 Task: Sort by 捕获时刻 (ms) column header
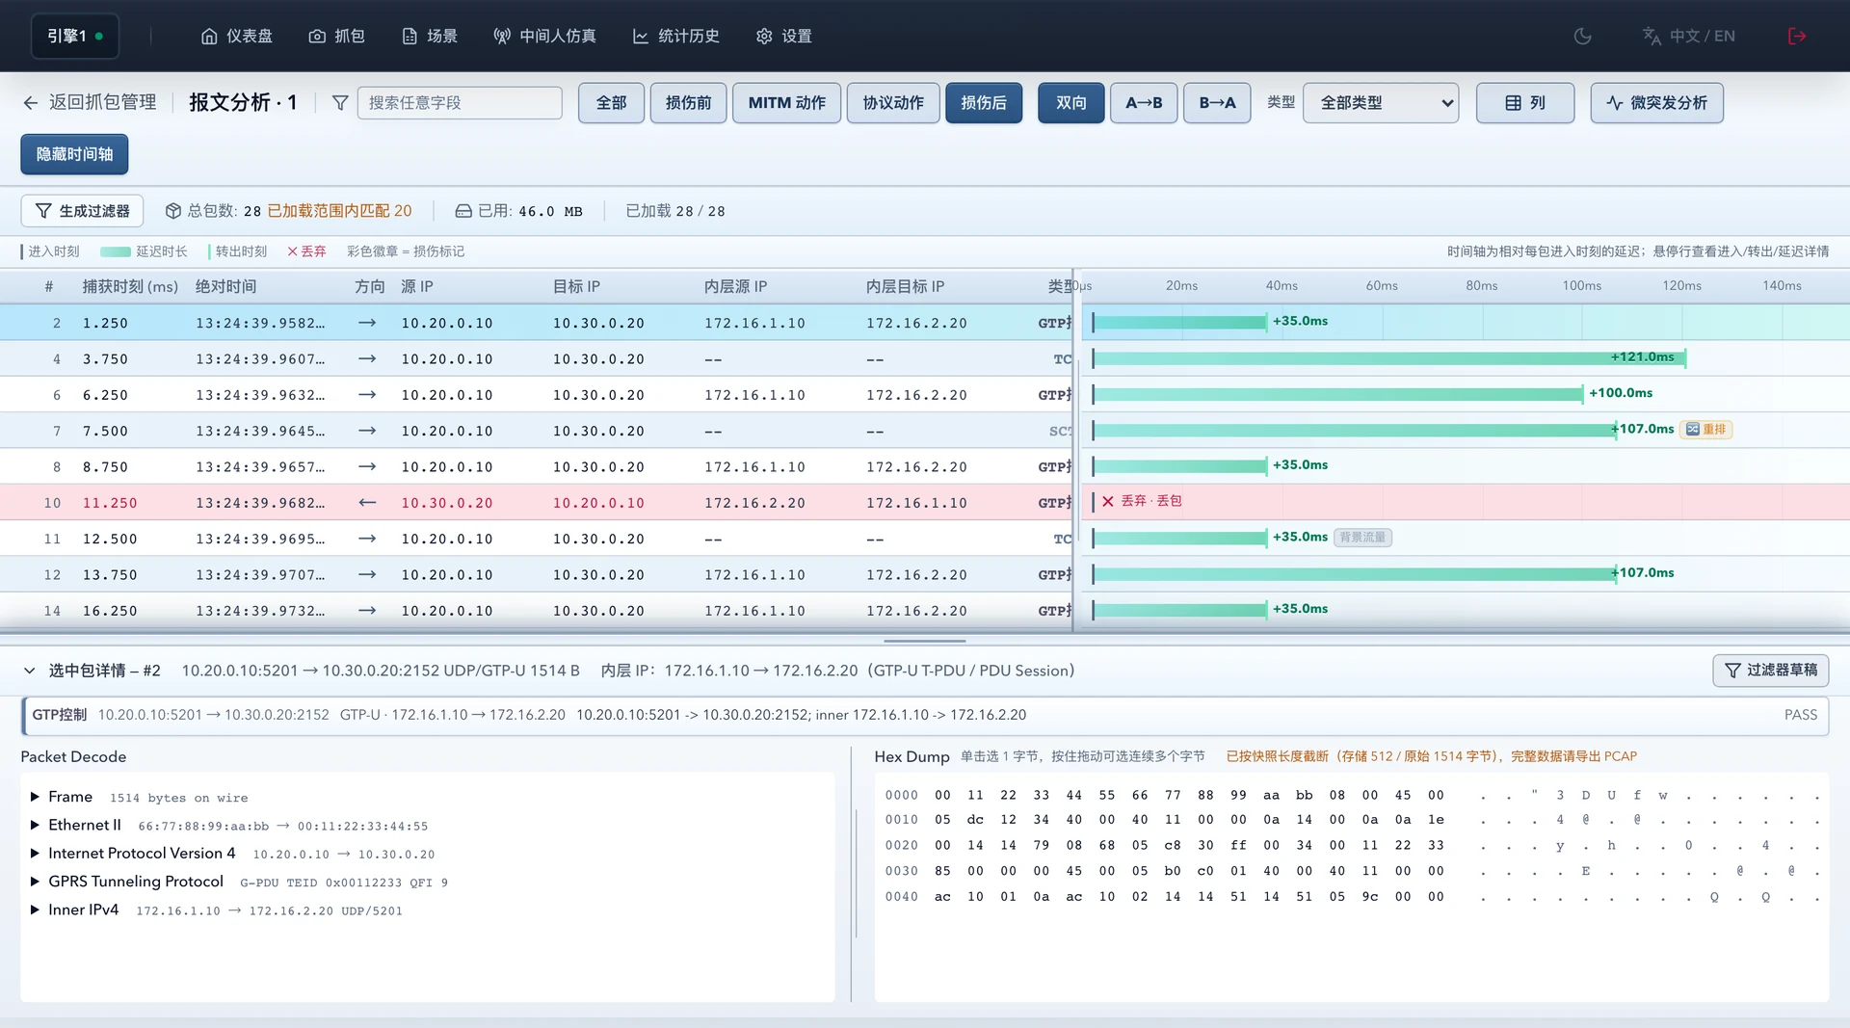click(x=130, y=286)
